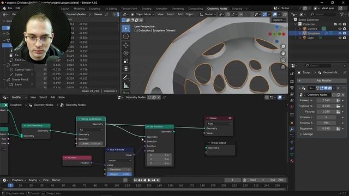
Task: Toggle Icosphere visibility eye in outliner
Action: coord(340,33)
